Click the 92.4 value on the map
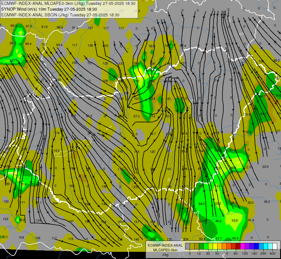Screen dimensions: 281x259 point(202,239)
